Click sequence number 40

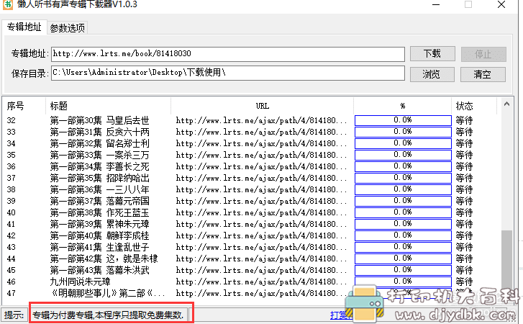(11, 212)
